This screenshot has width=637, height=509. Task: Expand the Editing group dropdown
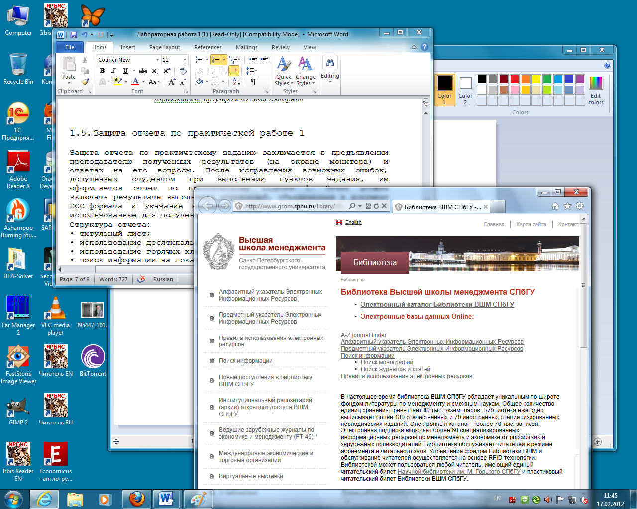click(x=330, y=70)
